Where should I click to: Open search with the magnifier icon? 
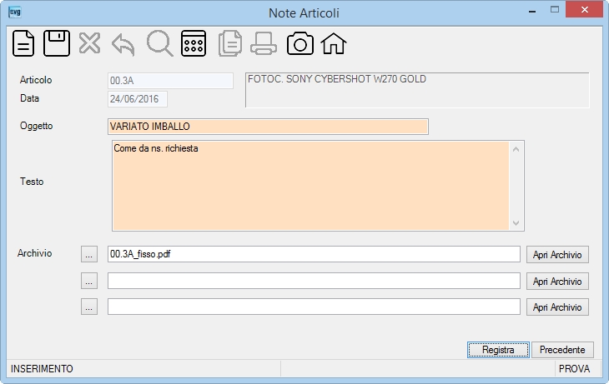coord(160,43)
